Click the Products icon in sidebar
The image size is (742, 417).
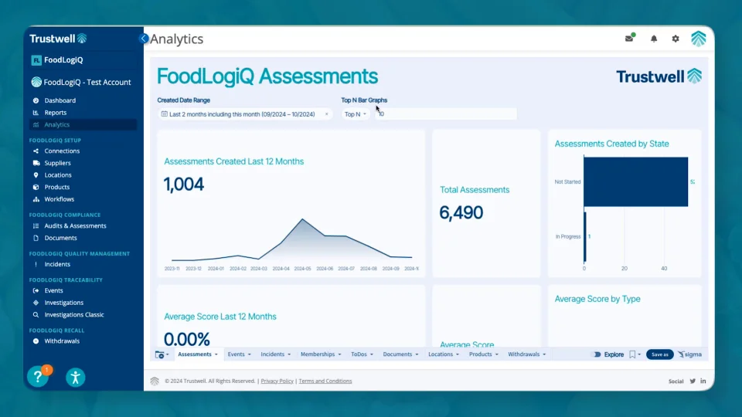click(x=36, y=187)
